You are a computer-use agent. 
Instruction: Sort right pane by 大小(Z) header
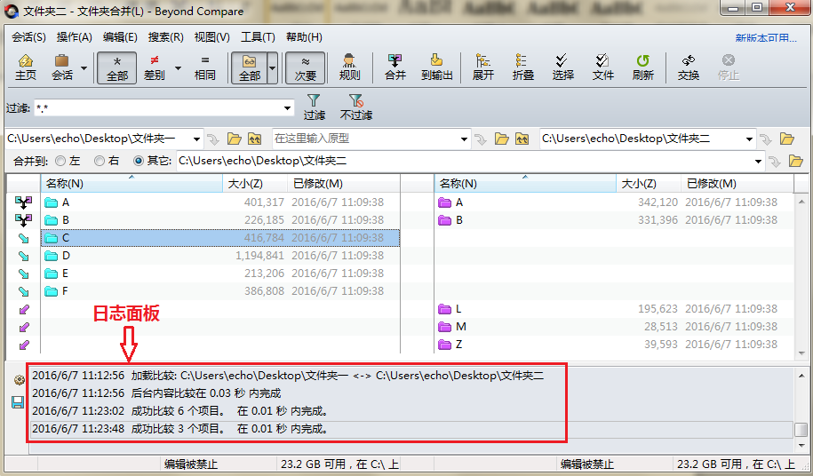(649, 183)
